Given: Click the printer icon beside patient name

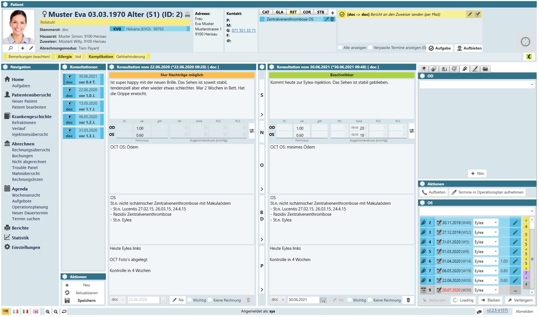Looking at the screenshot, I should point(187,15).
